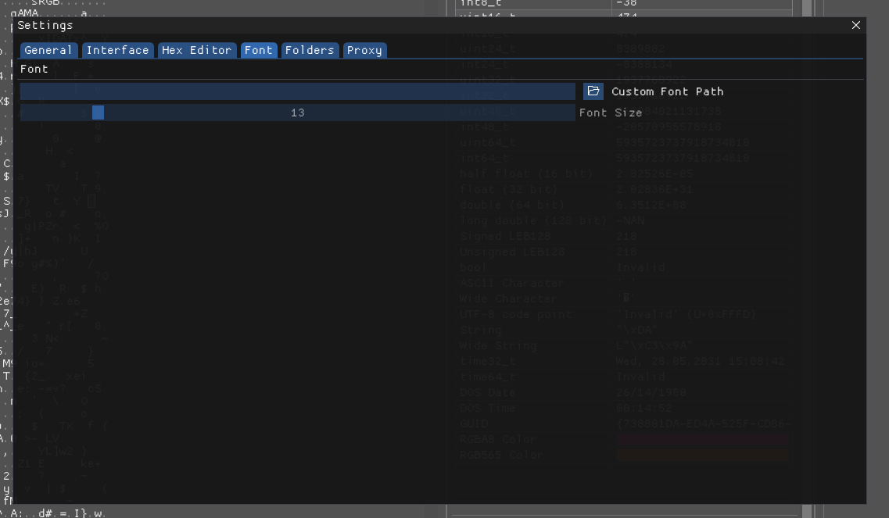Click the Settings dialog title
Viewport: 889px width, 518px height.
click(x=45, y=25)
